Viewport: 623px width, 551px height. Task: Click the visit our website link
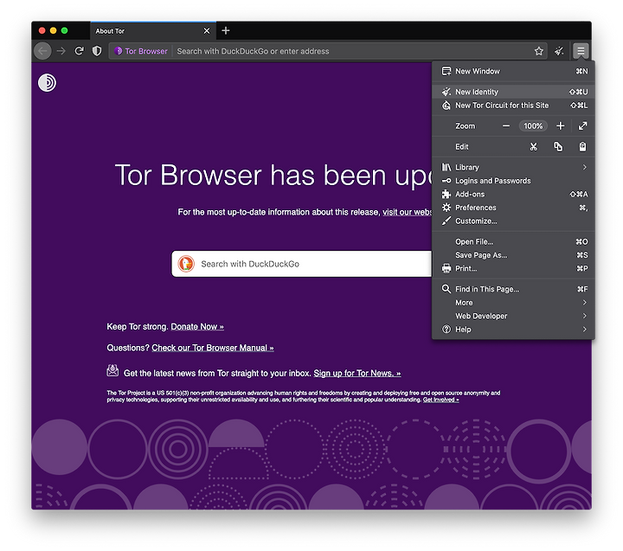(x=408, y=212)
